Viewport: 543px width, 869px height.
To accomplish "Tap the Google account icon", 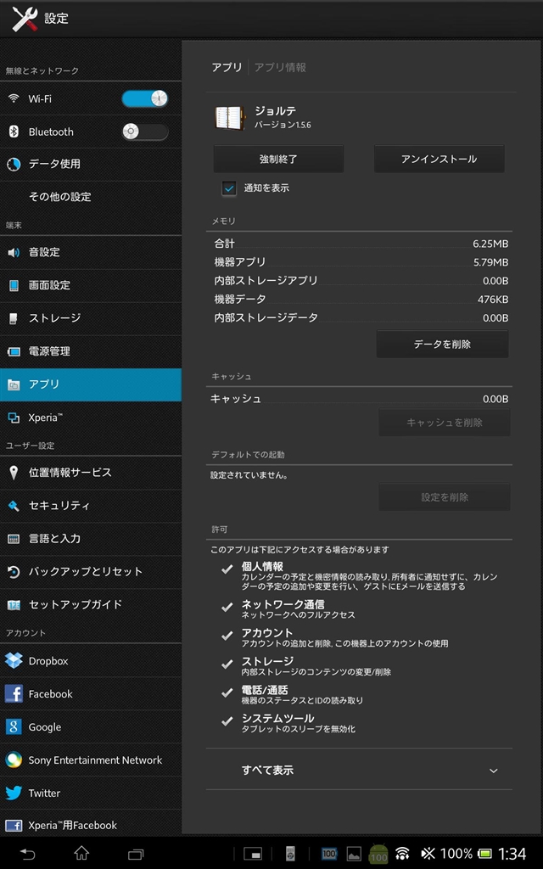I will click(x=14, y=727).
